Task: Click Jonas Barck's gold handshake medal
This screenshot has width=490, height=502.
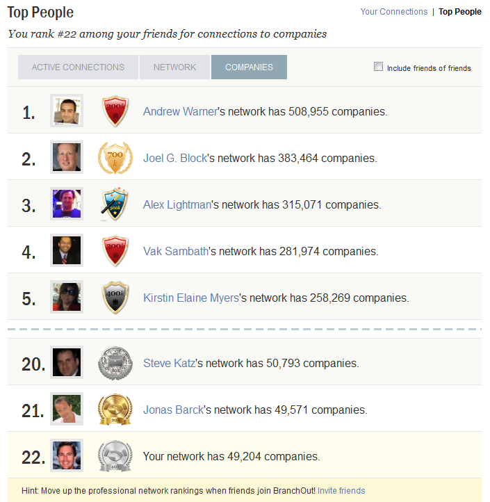Action: pos(115,410)
